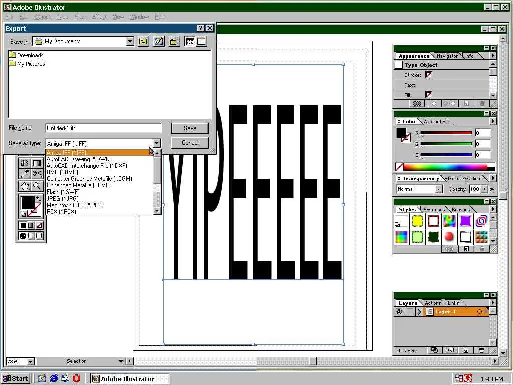
Task: Switch to Standard Screen Mode in toolbox
Action: click(23, 236)
